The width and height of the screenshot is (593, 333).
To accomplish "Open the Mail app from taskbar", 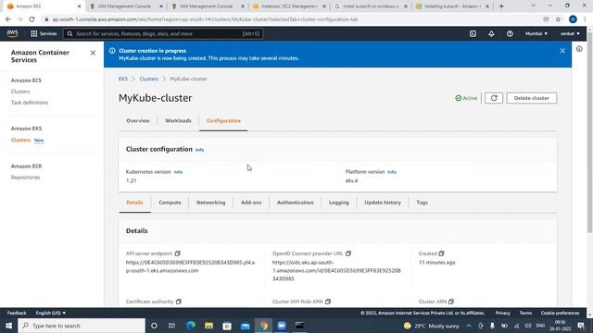I will pos(245,326).
